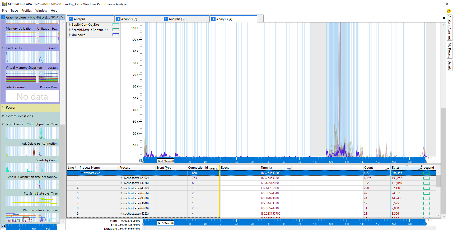Toggle legend swatch for svchost.exe (3276) row

pyautogui.click(x=427, y=183)
